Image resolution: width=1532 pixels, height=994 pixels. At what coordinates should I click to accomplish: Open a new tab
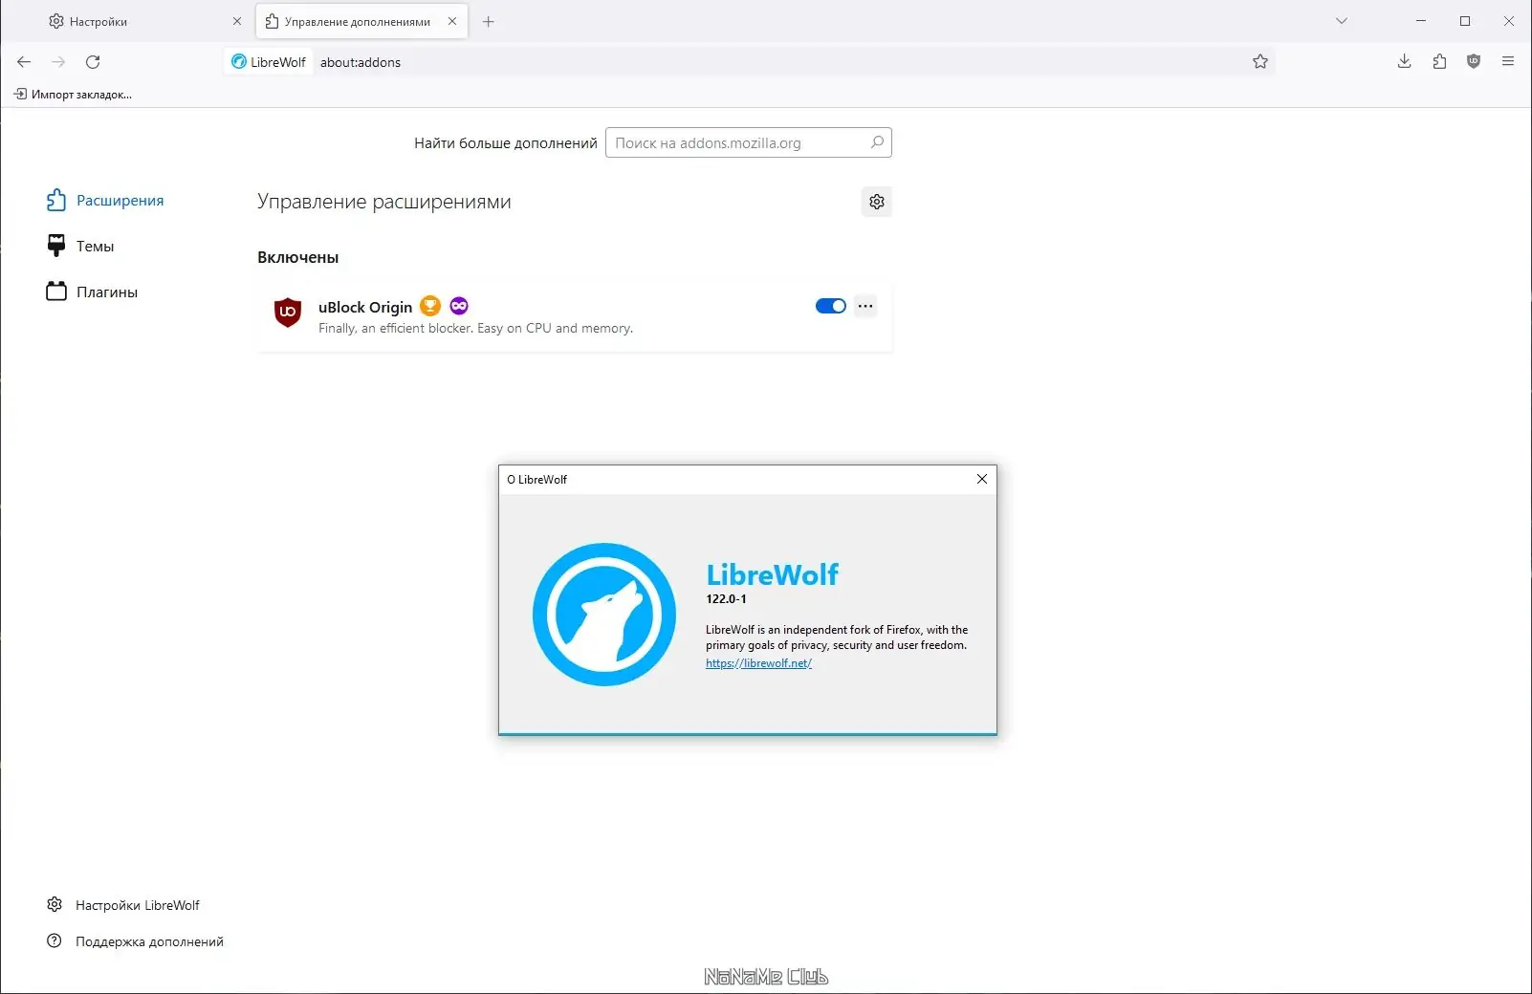489,21
